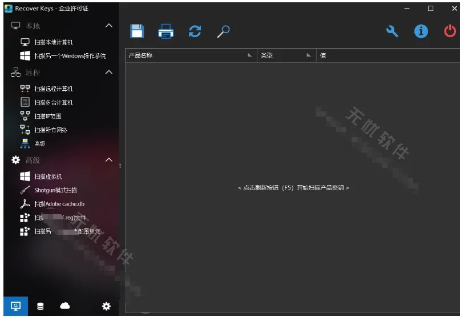Open the wrench settings tool
This screenshot has height=317, width=460.
point(392,31)
